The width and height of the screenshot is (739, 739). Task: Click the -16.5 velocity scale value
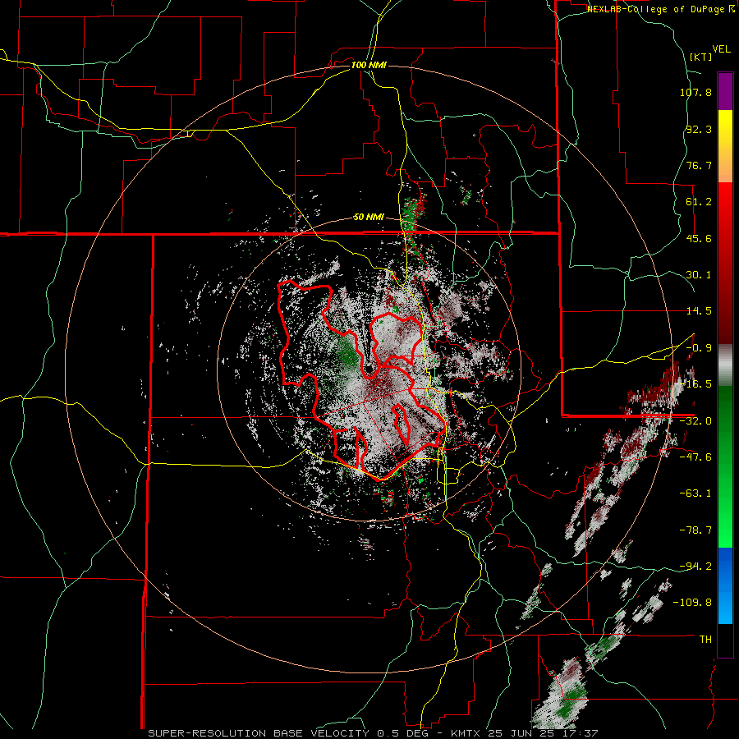pyautogui.click(x=695, y=384)
